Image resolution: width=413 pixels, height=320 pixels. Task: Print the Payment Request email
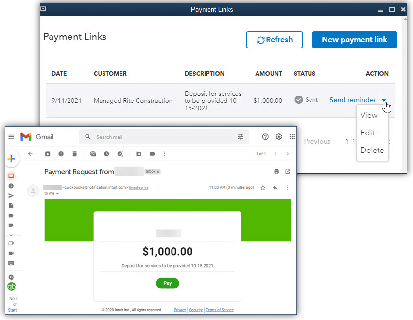point(276,172)
